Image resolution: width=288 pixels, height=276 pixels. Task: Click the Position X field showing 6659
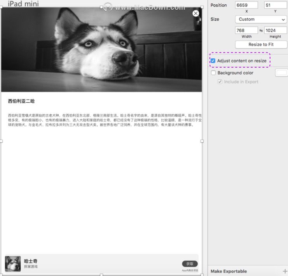click(246, 5)
